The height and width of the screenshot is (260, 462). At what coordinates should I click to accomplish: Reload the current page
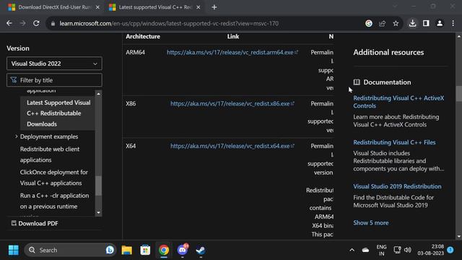[x=36, y=23]
